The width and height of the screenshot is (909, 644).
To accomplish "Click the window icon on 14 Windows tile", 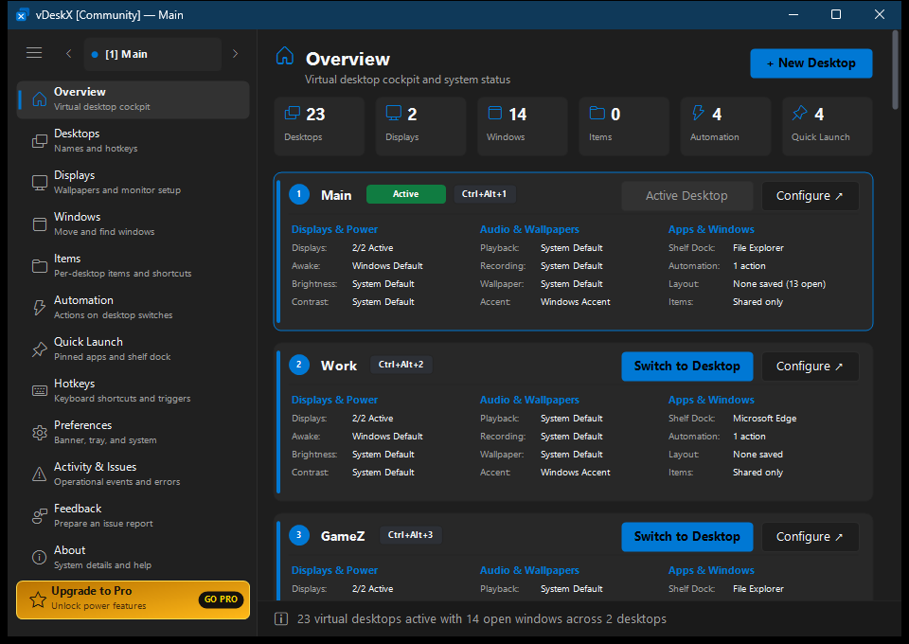I will click(495, 113).
